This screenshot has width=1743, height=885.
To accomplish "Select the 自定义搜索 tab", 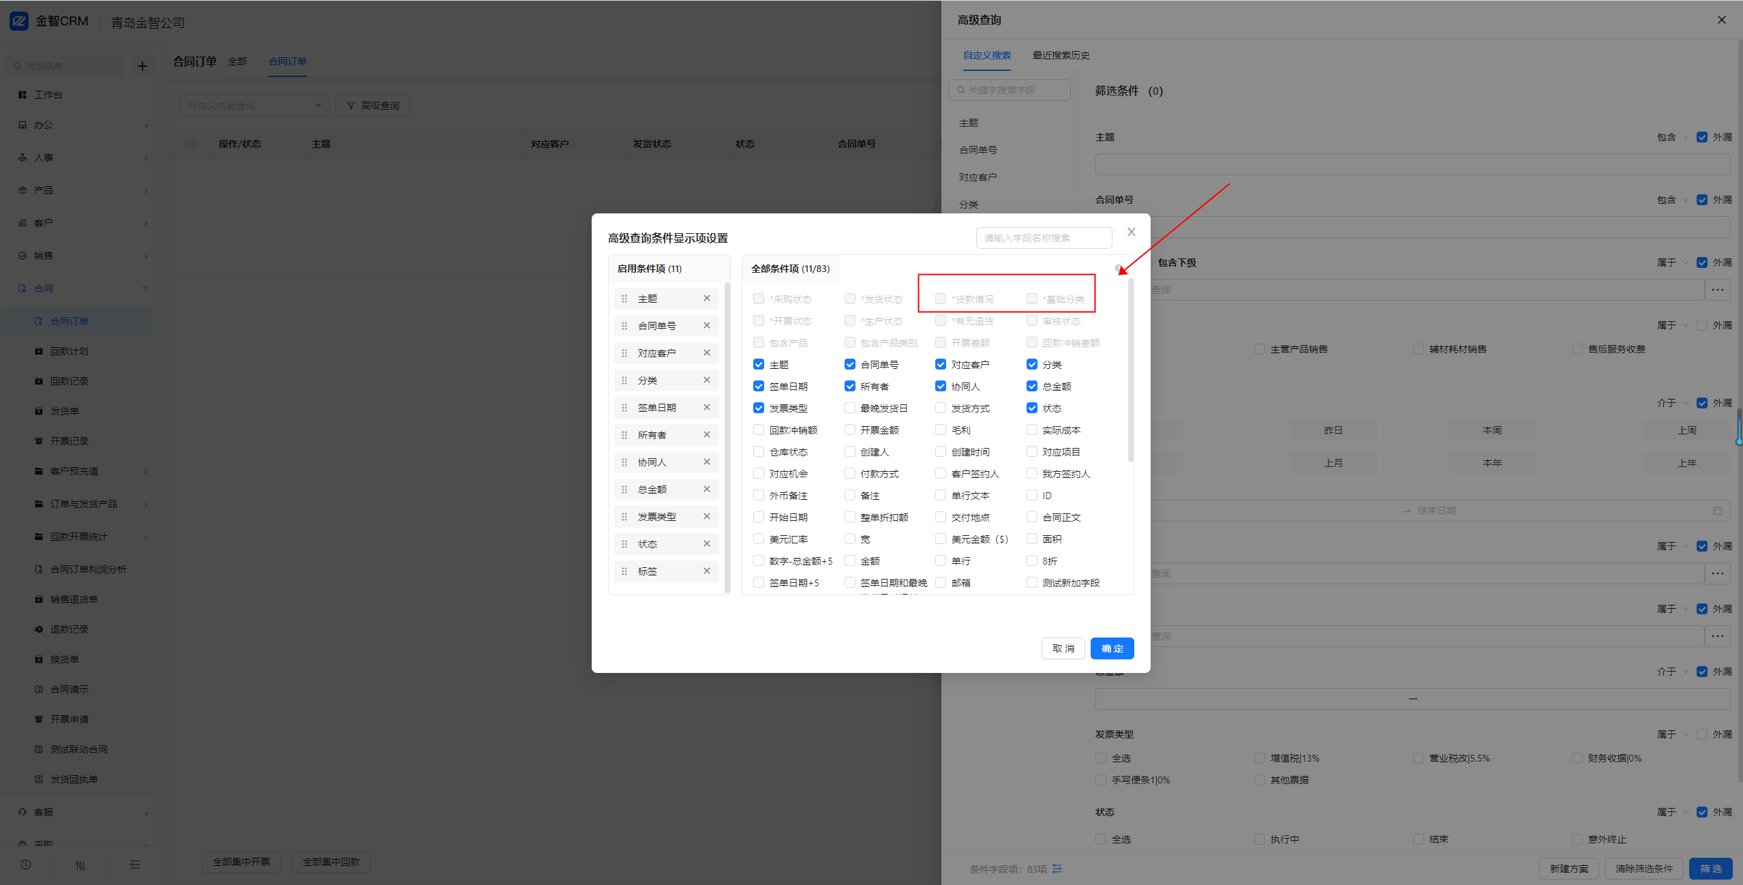I will click(x=986, y=55).
